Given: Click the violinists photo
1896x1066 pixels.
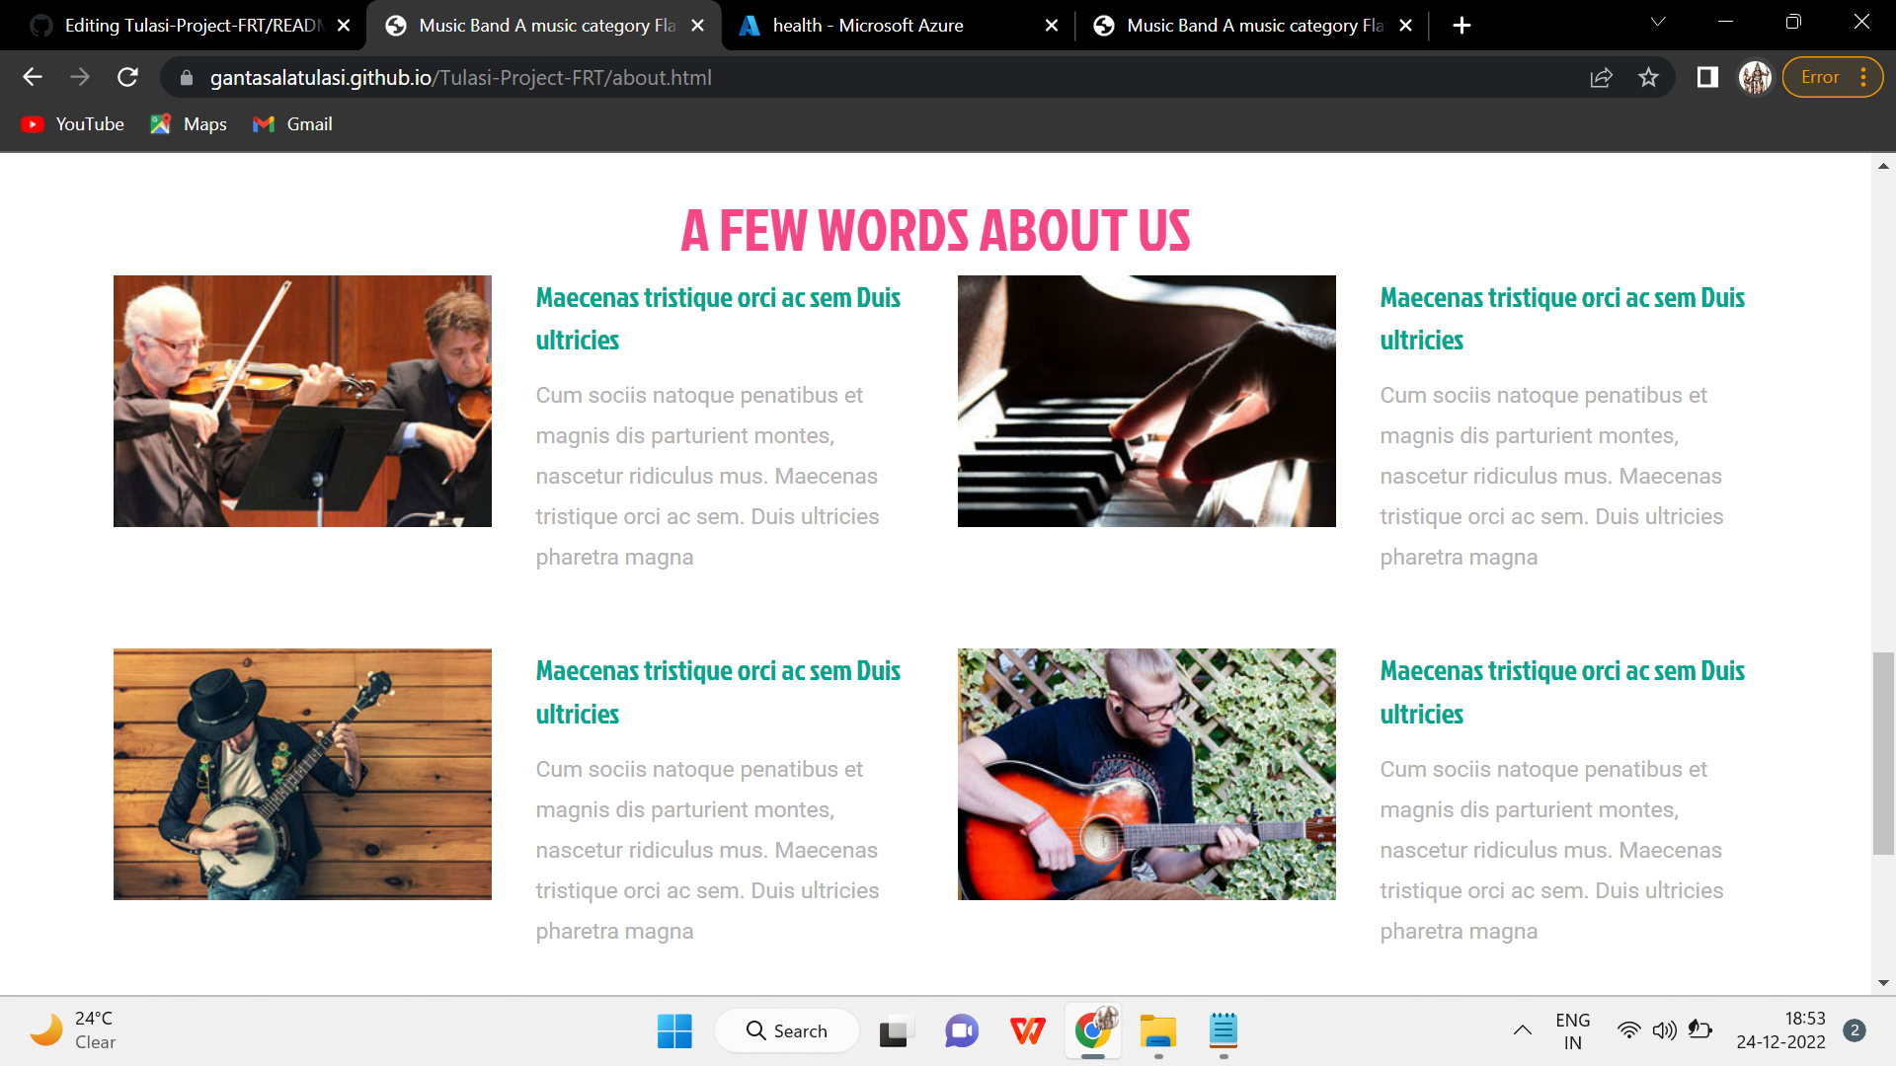Looking at the screenshot, I should click(x=302, y=401).
